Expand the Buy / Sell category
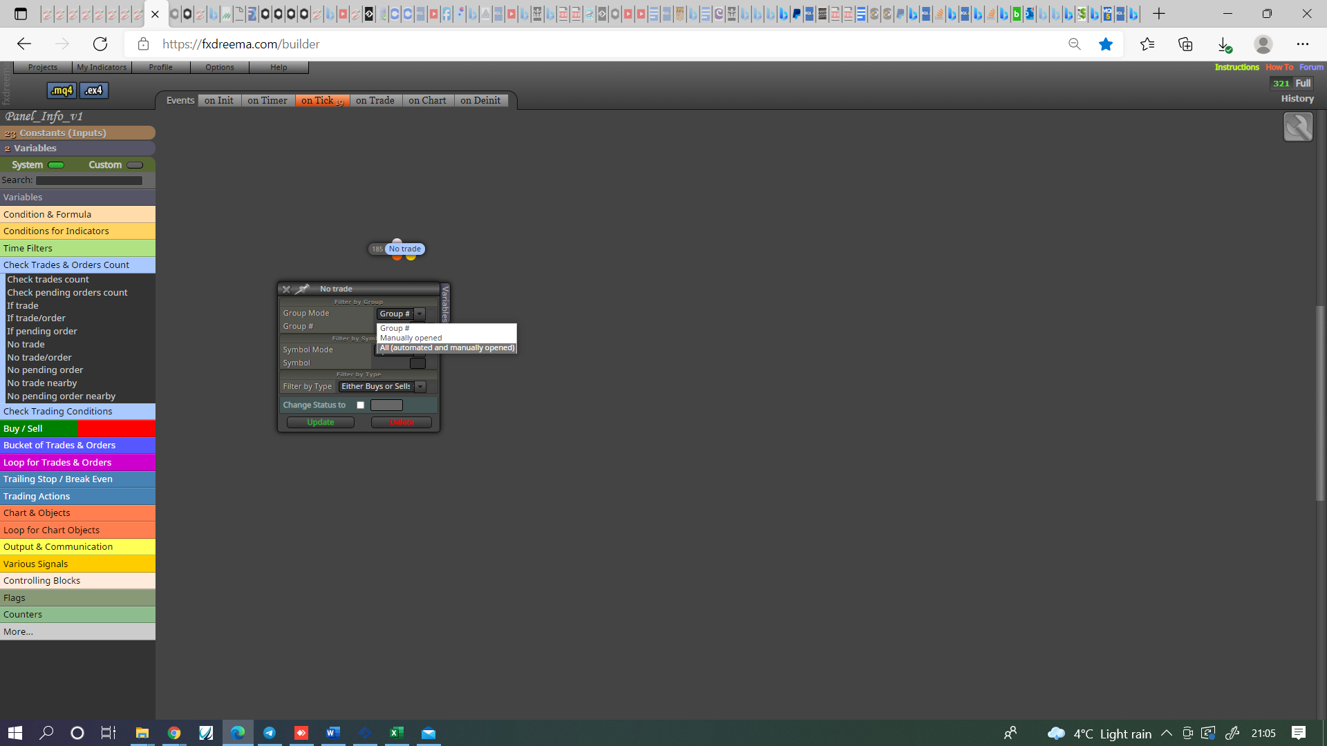 [77, 429]
